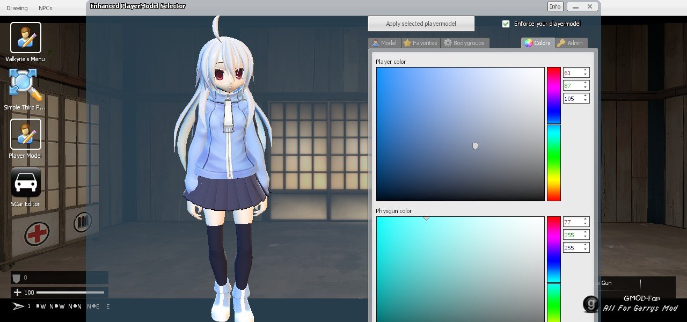
Task: Increase the Physgun blue value
Action: click(x=586, y=245)
